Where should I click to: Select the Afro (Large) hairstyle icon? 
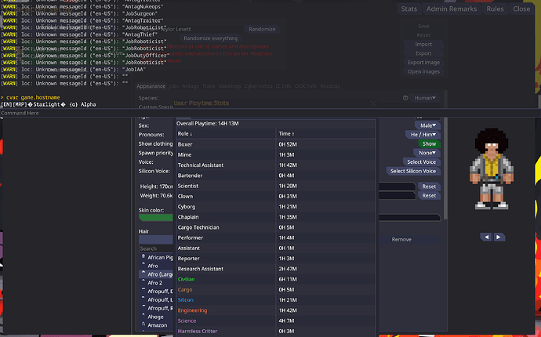[x=143, y=274]
